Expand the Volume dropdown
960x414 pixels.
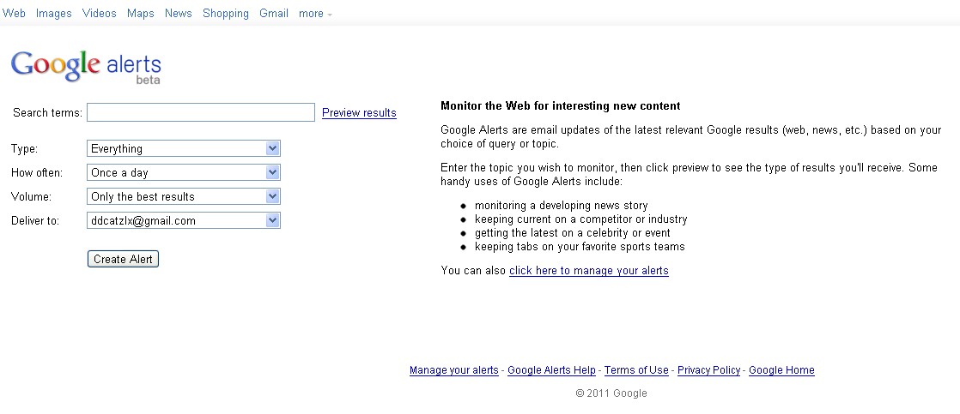point(184,196)
